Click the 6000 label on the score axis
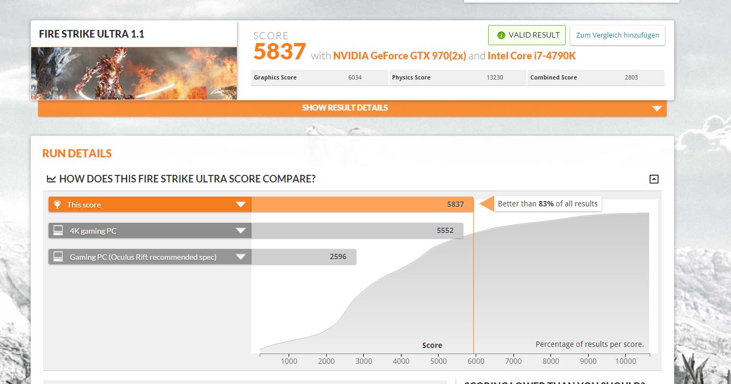Image resolution: width=731 pixels, height=384 pixels. [476, 361]
